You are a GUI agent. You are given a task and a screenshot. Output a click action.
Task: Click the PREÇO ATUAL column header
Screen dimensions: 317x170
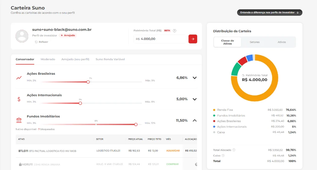click(x=135, y=139)
